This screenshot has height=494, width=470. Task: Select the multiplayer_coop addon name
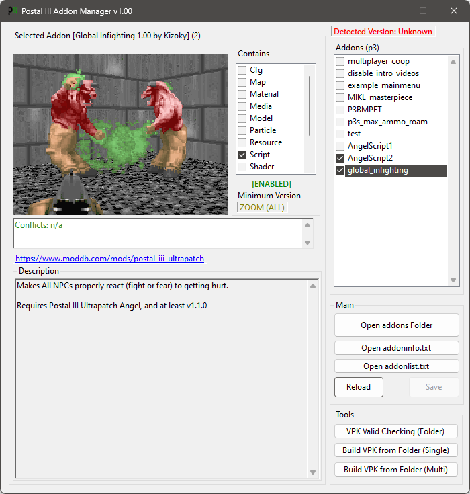tap(379, 61)
